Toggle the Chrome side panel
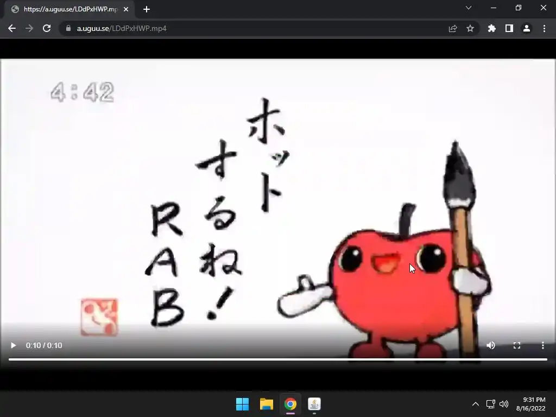The image size is (556, 417). tap(509, 28)
